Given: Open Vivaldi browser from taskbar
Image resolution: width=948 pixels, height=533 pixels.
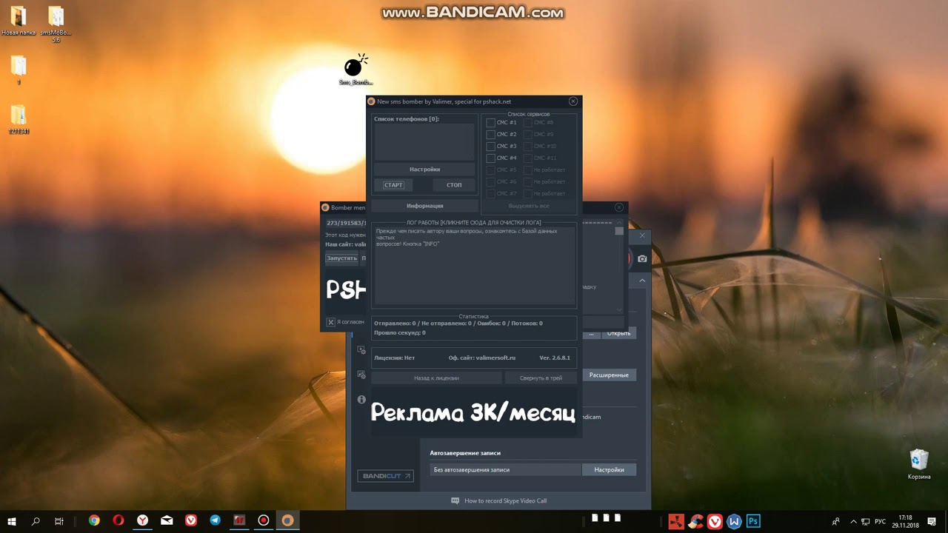Looking at the screenshot, I should (x=191, y=521).
